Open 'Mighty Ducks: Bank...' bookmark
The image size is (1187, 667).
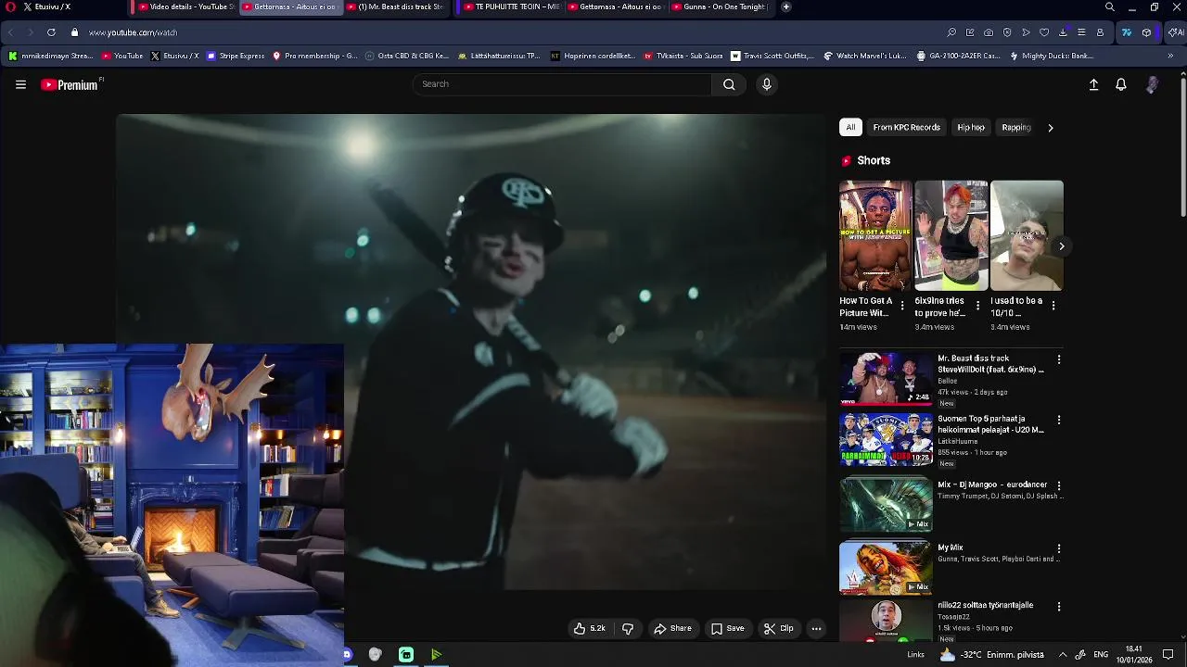(x=1051, y=56)
